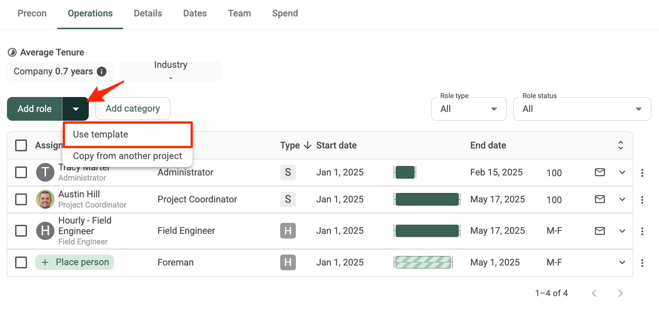
Task: Click Place person for the Foreman role
Action: [75, 262]
